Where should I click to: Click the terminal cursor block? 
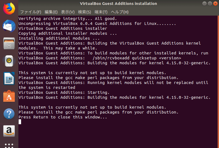click(x=20, y=122)
